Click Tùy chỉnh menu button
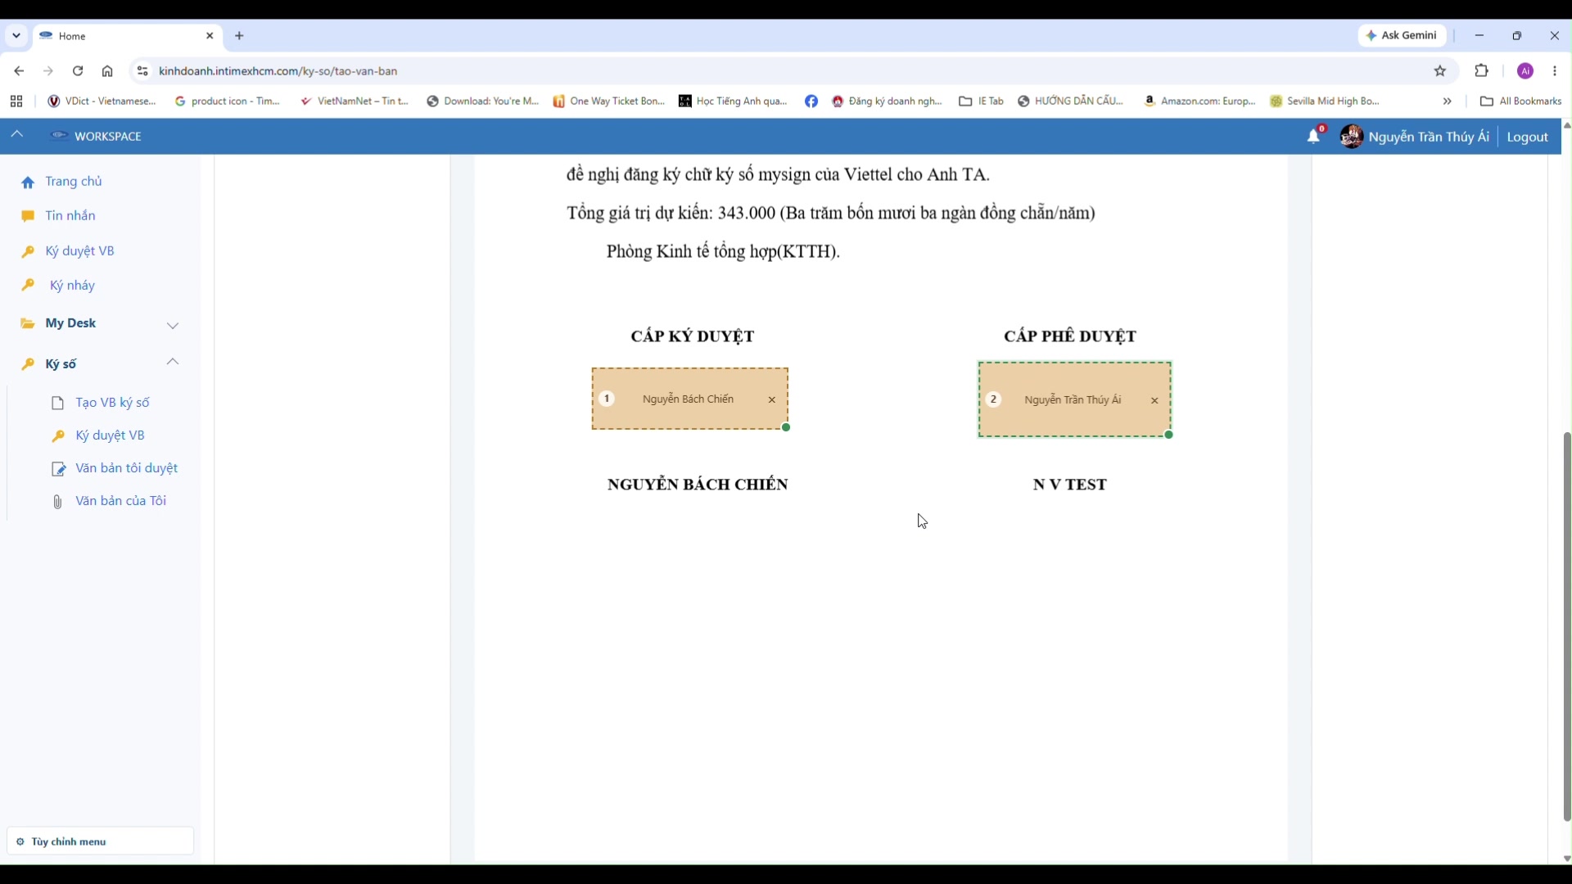The height and width of the screenshot is (884, 1572). (101, 841)
